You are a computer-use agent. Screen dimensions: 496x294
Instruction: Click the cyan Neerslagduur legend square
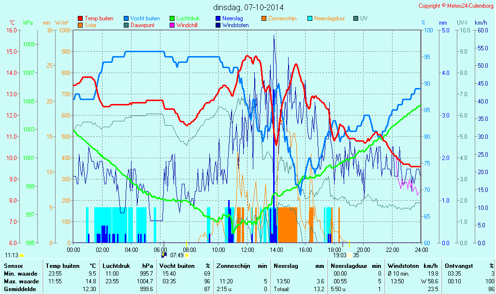[x=310, y=18]
